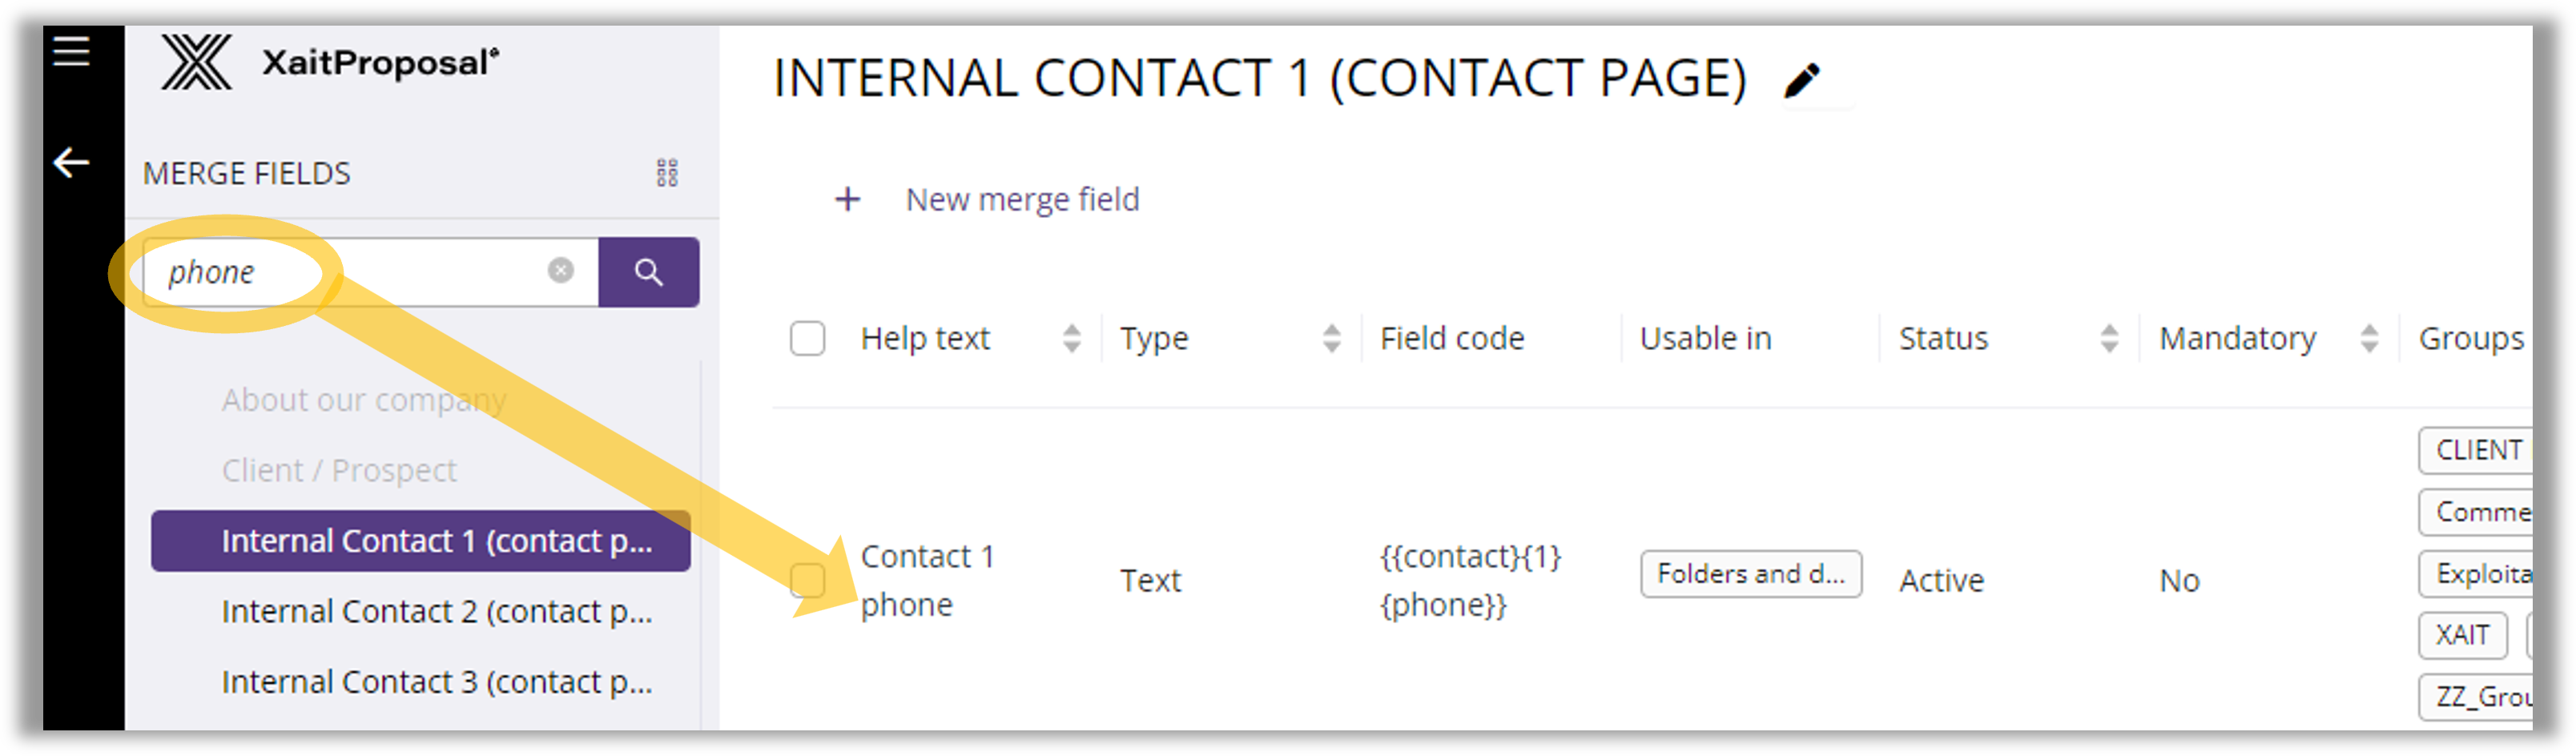Clear the phone search text
This screenshot has height=756, width=2576.
tap(561, 270)
